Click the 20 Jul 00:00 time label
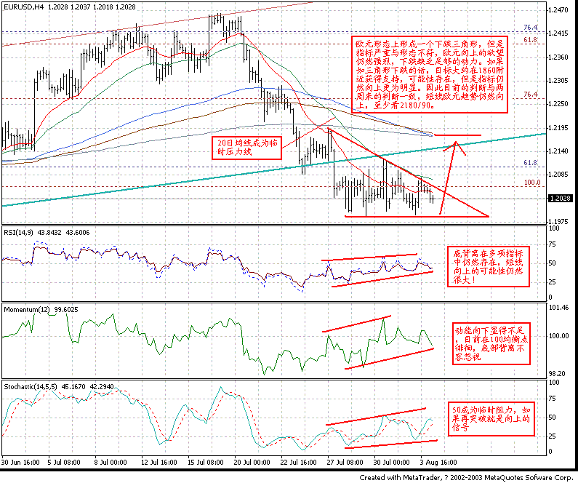 252,463
